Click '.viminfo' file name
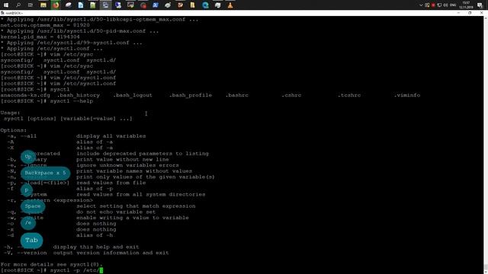The image size is (488, 274). pos(407,95)
